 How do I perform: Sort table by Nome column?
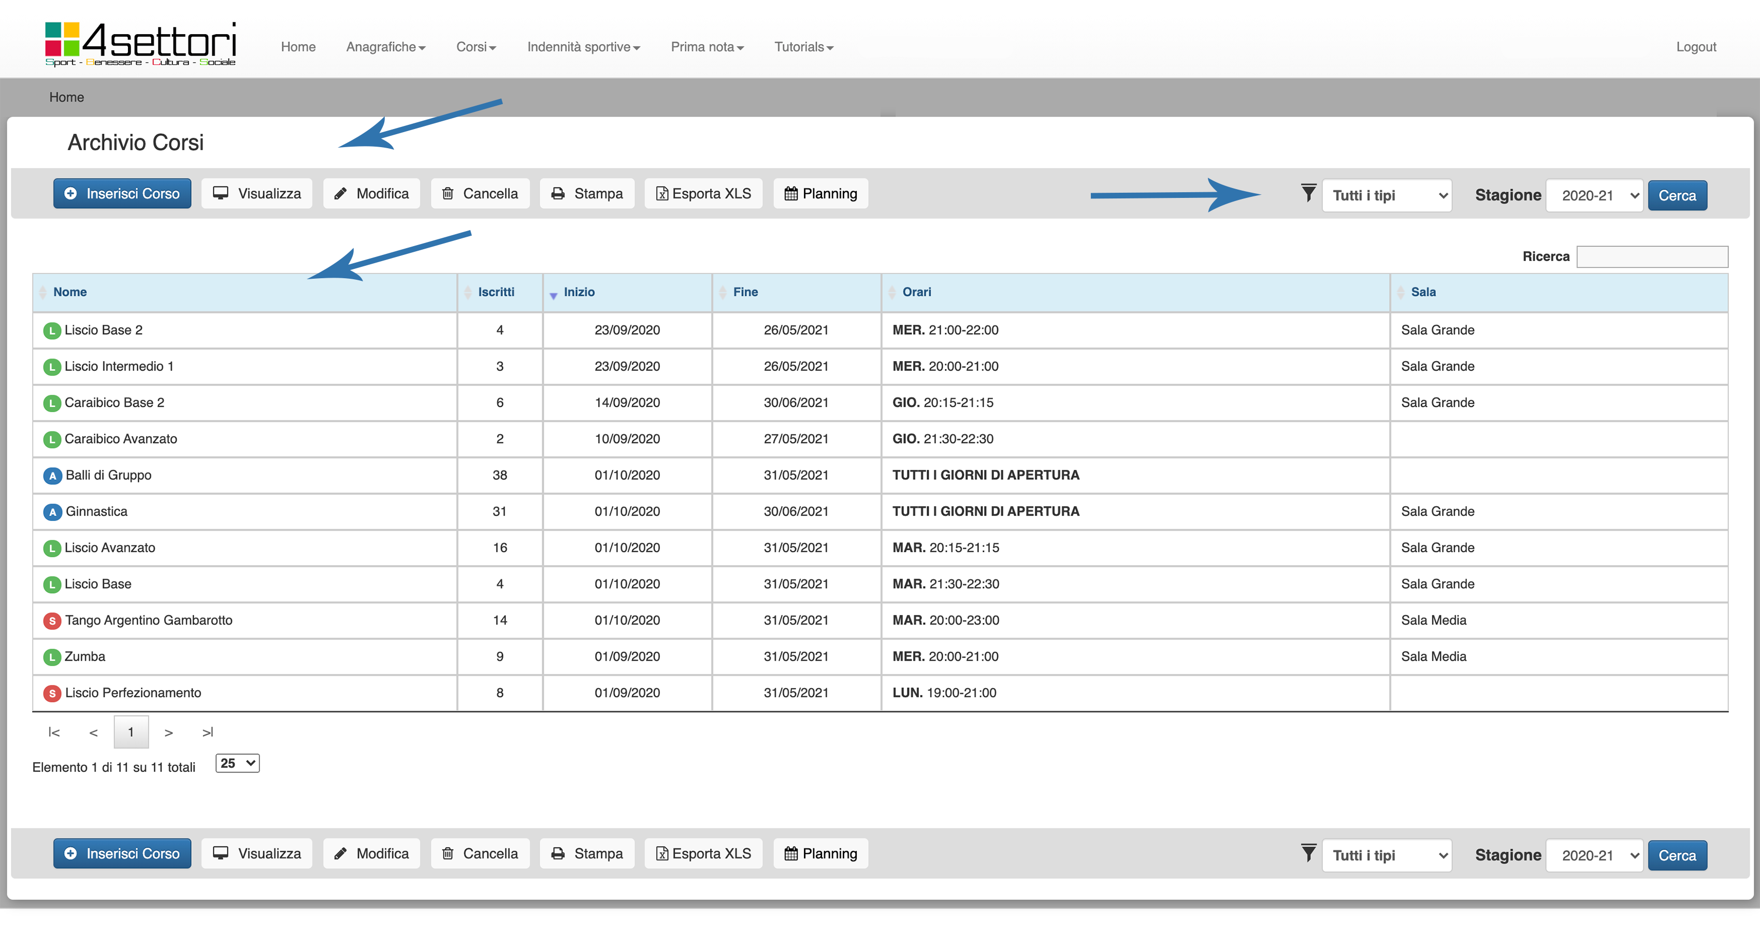pyautogui.click(x=244, y=292)
